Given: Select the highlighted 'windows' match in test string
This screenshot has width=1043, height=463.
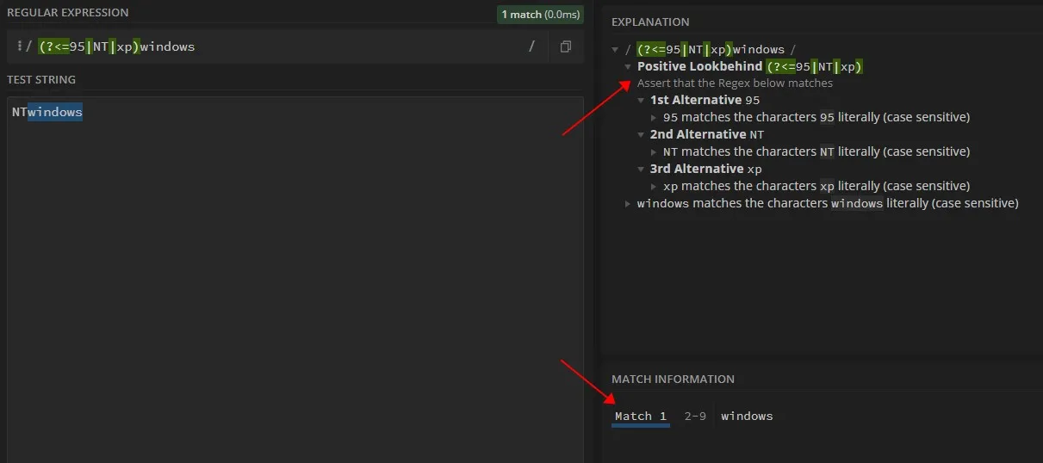Looking at the screenshot, I should (55, 112).
